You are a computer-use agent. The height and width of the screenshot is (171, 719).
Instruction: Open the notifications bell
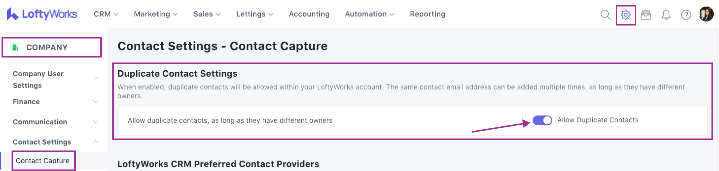(x=666, y=14)
